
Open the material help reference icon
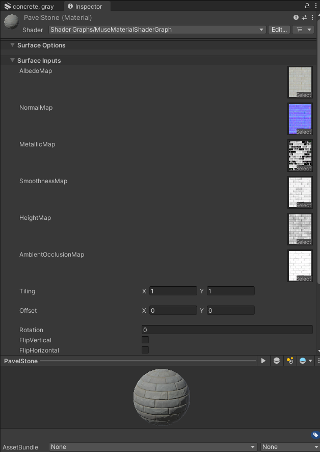click(x=296, y=17)
